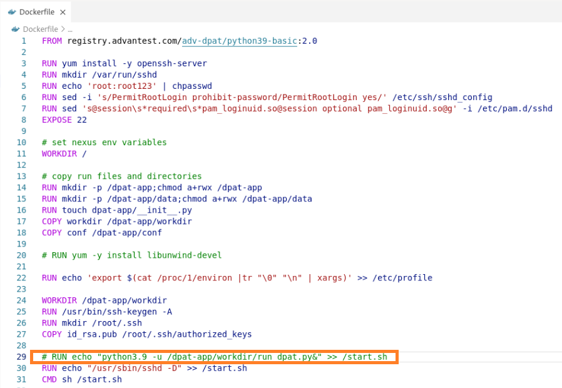Click line number 1 in the gutter
562x388 pixels.
click(x=24, y=41)
